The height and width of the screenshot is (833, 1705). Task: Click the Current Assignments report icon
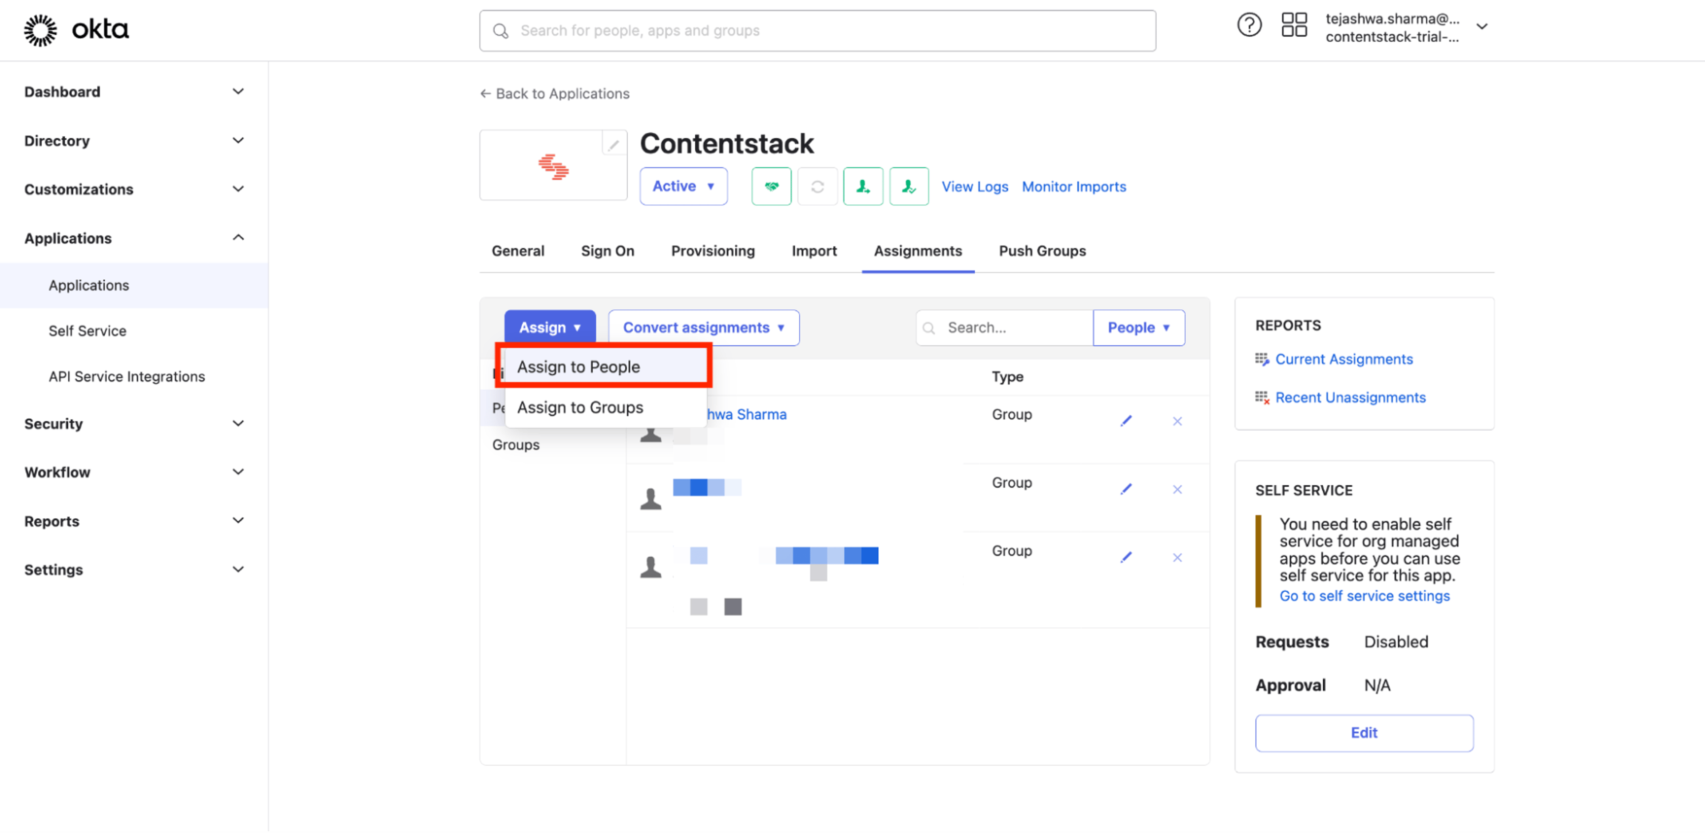pos(1262,360)
